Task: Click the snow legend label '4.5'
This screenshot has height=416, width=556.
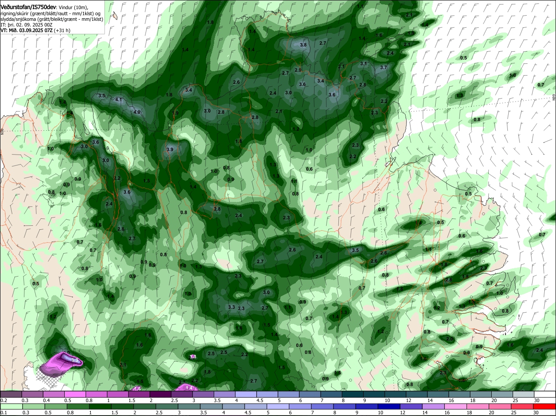Action: 261,400
